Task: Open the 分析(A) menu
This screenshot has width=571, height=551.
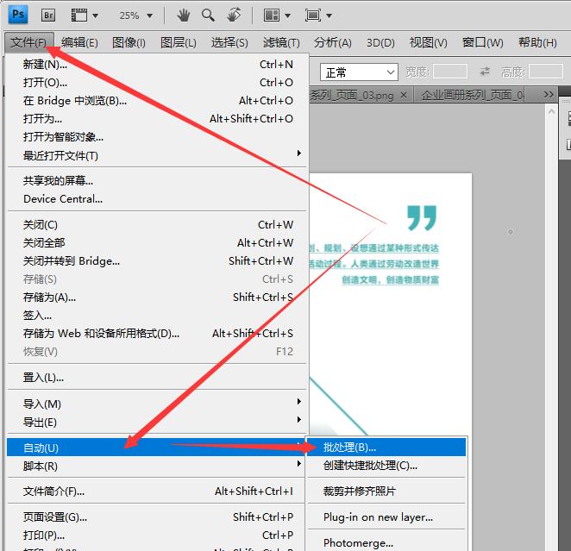Action: (332, 42)
